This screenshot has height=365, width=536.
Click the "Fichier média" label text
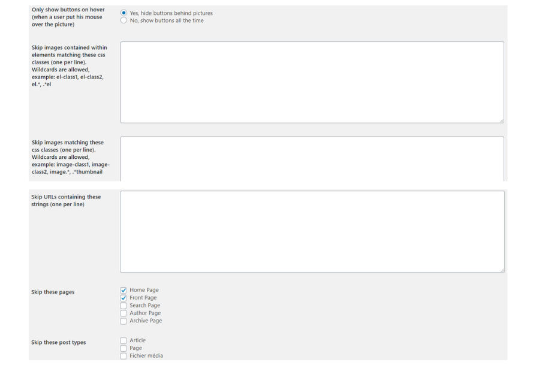click(x=146, y=355)
